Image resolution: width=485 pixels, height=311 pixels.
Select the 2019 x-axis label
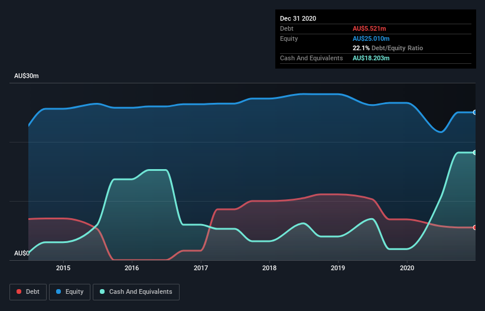click(x=338, y=268)
